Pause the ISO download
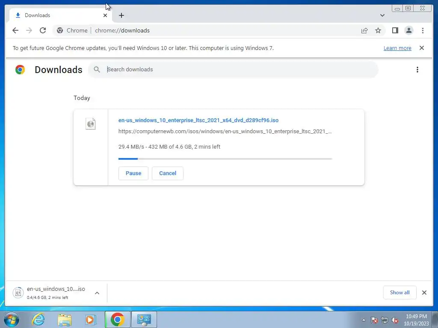 [133, 173]
